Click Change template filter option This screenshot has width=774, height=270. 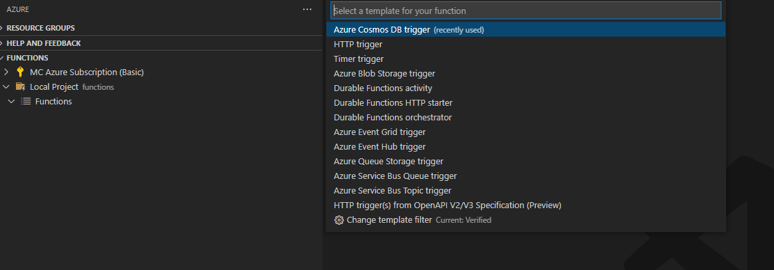point(389,220)
